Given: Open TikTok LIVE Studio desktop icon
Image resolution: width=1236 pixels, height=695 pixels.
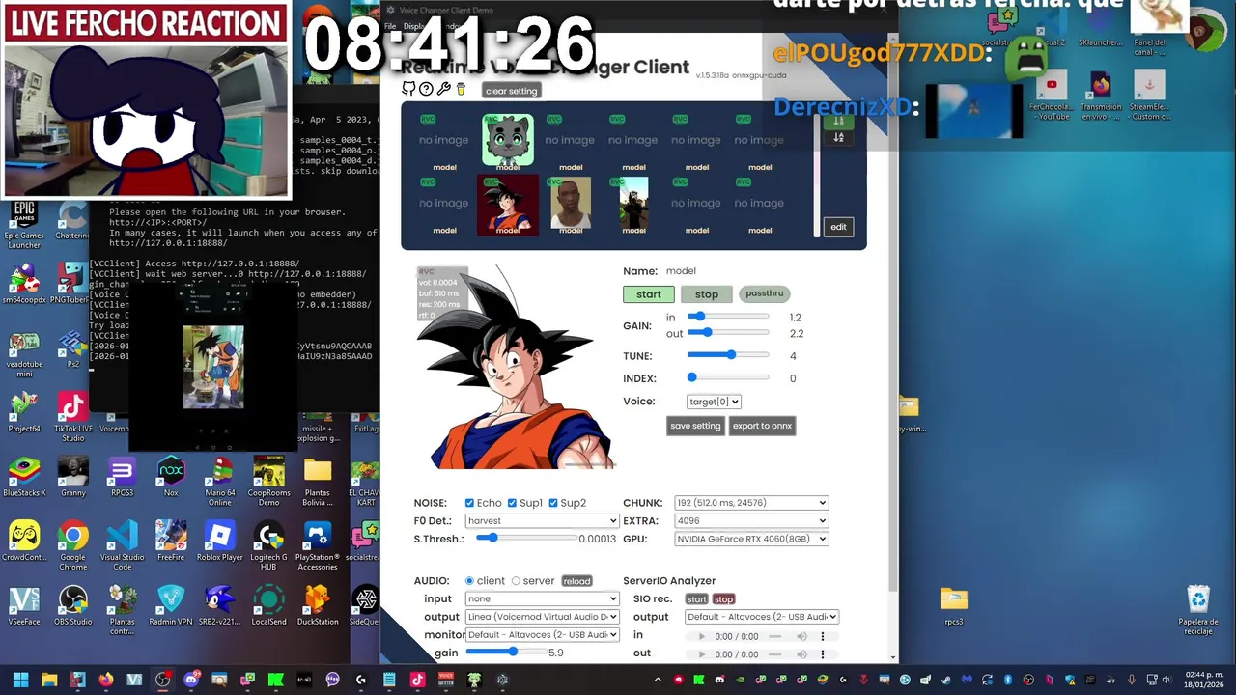Looking at the screenshot, I should point(72,417).
